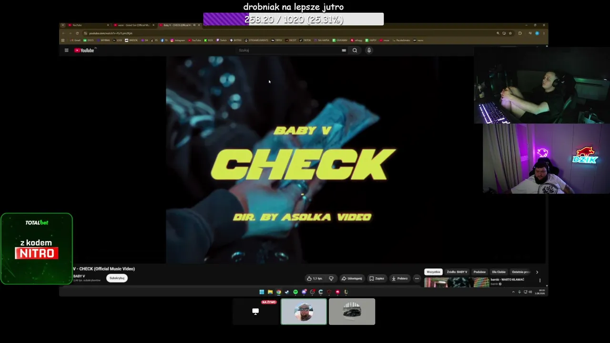
Task: Download the video with the Pobierz button
Action: [399, 278]
